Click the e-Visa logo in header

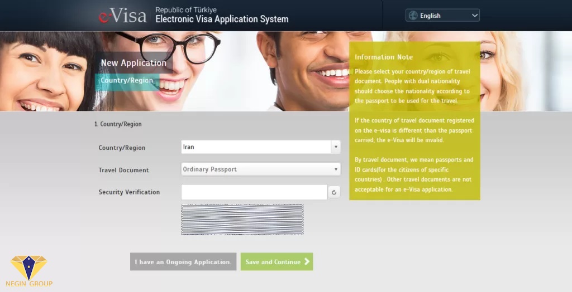pos(122,16)
